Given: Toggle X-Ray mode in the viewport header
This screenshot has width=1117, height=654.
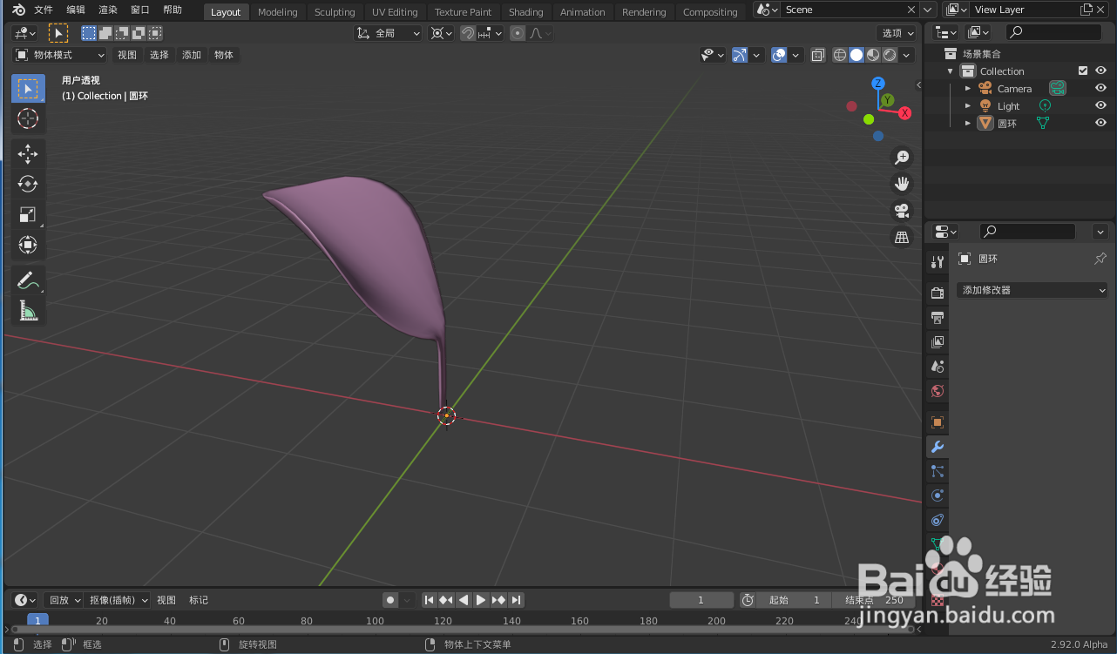Looking at the screenshot, I should coord(817,54).
